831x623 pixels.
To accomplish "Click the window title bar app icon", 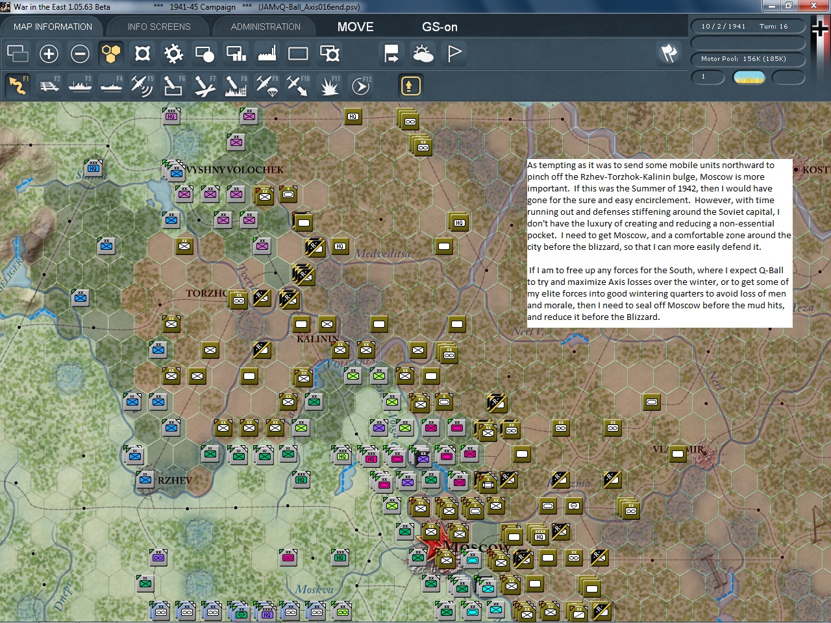I will [6, 6].
